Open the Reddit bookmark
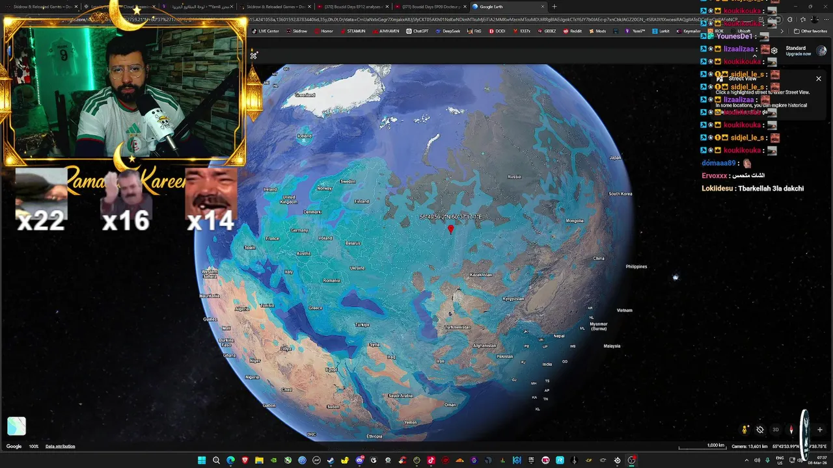Image resolution: width=833 pixels, height=468 pixels. click(x=573, y=31)
